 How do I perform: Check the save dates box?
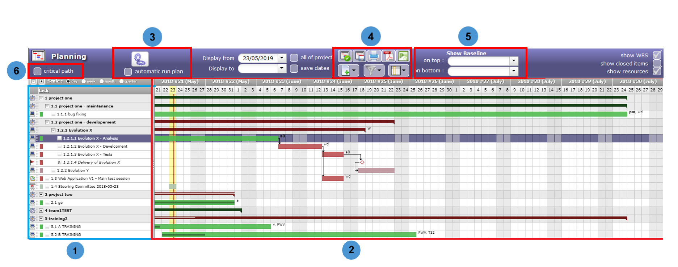294,68
